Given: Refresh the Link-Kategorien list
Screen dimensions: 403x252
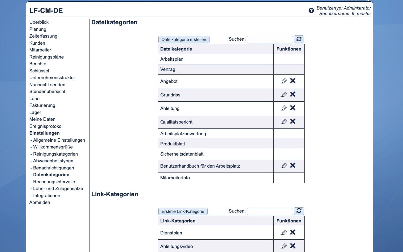Looking at the screenshot, I should [x=298, y=211].
